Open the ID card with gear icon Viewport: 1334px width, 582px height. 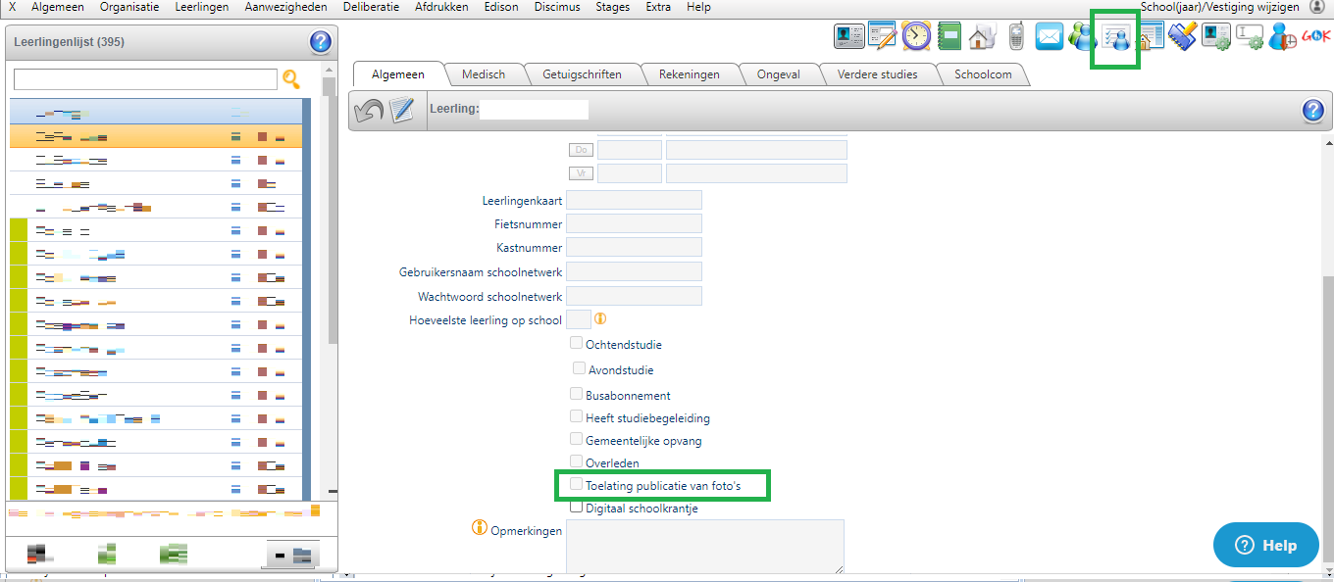click(x=1216, y=37)
